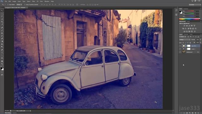Add a Color Balance adjustment

186,28
